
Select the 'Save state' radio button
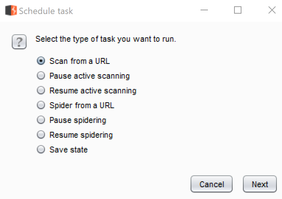coord(41,150)
